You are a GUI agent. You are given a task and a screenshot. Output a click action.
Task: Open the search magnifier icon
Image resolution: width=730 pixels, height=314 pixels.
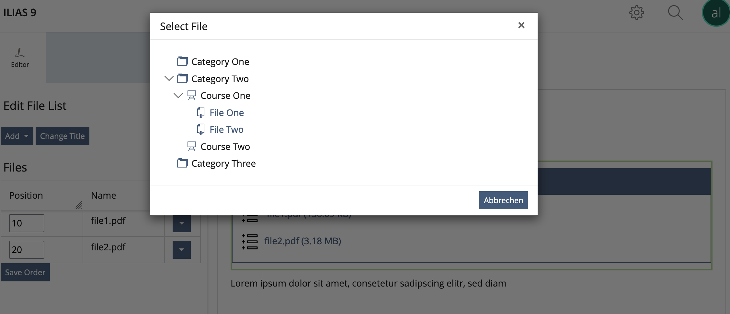click(675, 13)
